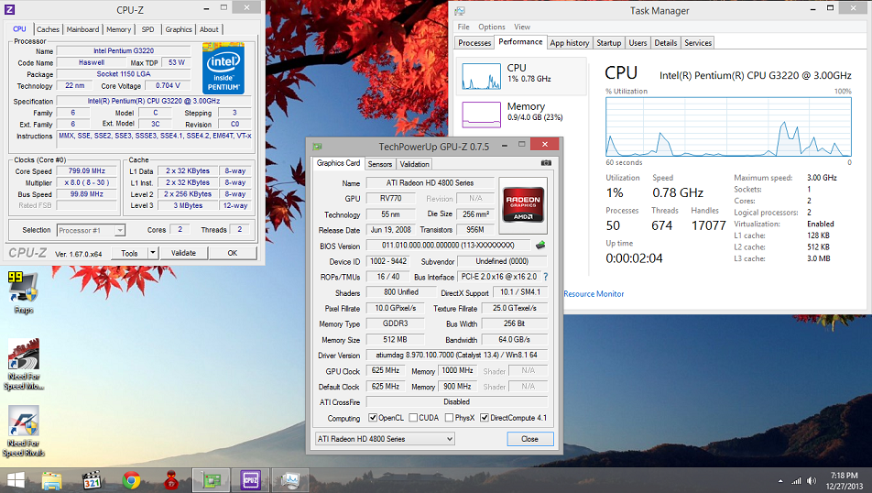The height and width of the screenshot is (493, 872).
Task: Click the GPU-Z Name field ATI Radeon HD 4800
Action: [430, 183]
